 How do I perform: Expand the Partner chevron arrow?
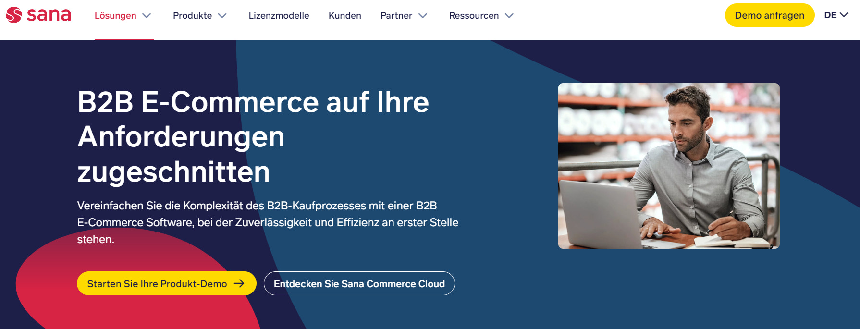click(x=423, y=16)
